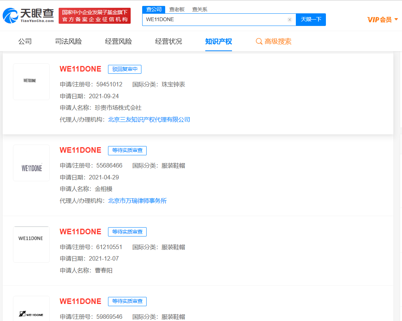Open WE11DONE title for applicant 金相模
This screenshot has width=402, height=321.
pyautogui.click(x=81, y=150)
